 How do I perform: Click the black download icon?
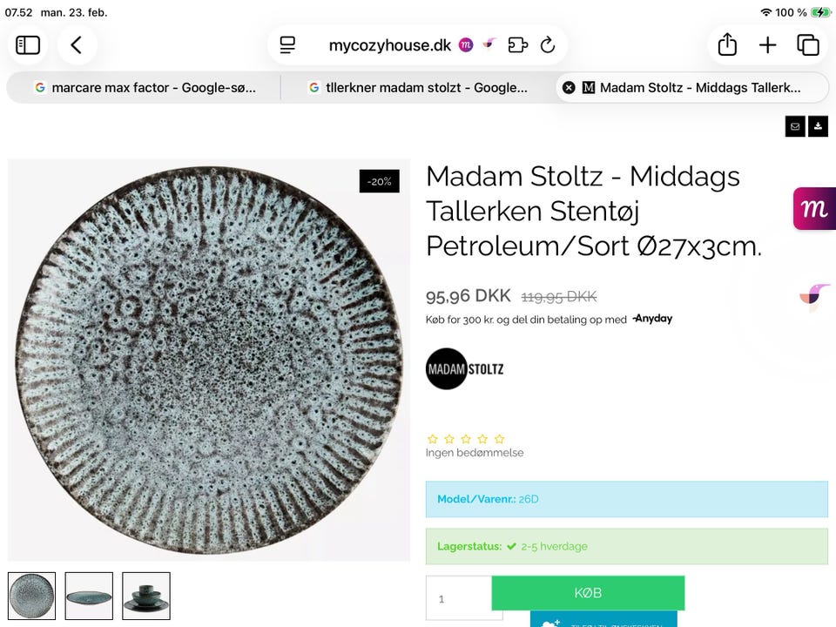coord(818,126)
